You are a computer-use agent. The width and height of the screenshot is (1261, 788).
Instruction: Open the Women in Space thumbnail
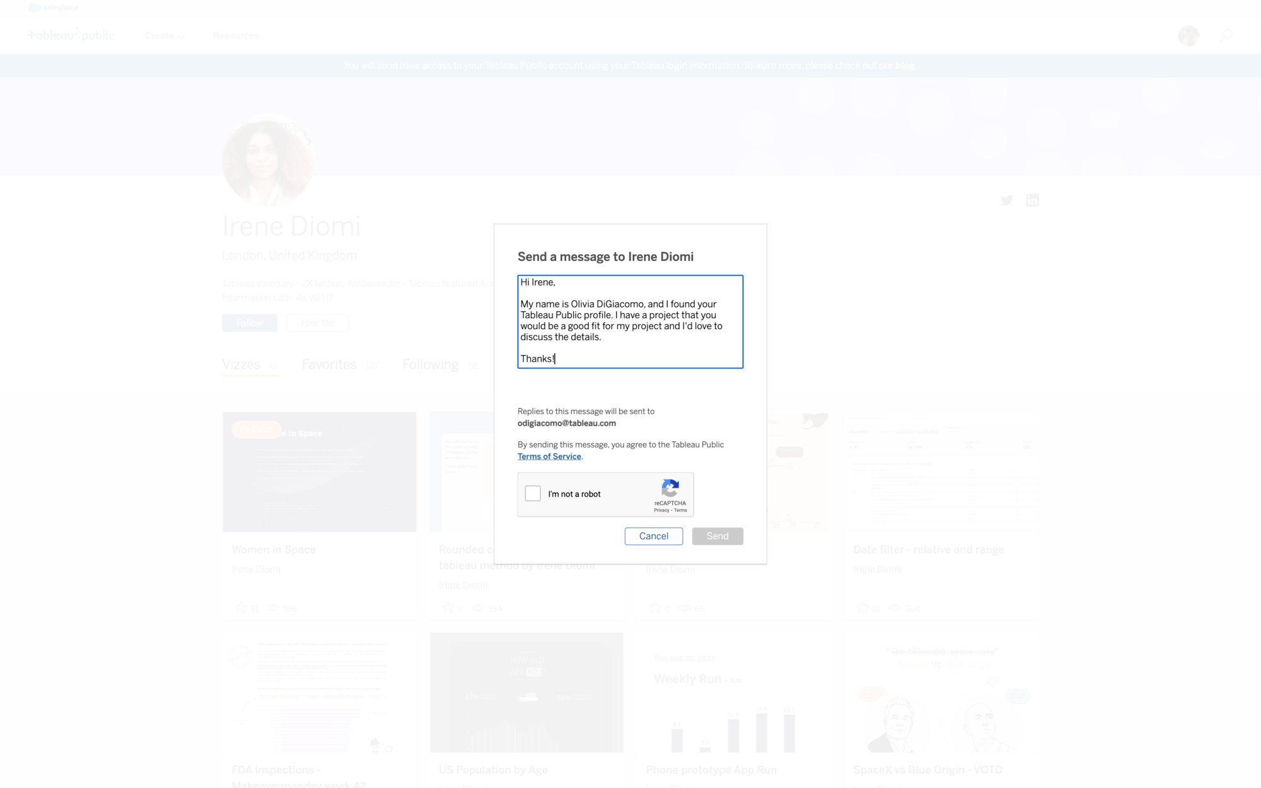point(320,472)
